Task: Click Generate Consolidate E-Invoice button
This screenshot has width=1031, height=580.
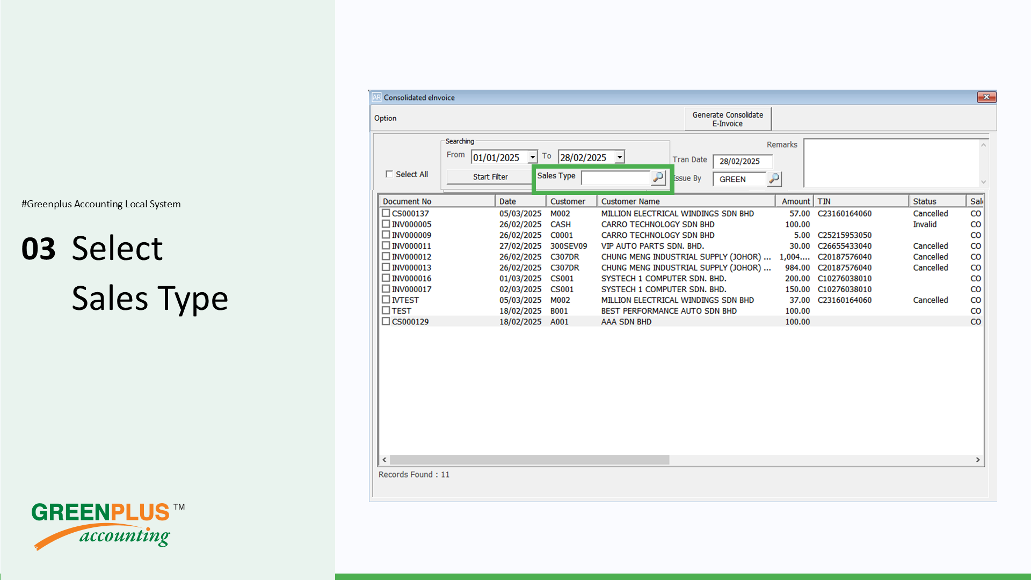Action: coord(728,119)
